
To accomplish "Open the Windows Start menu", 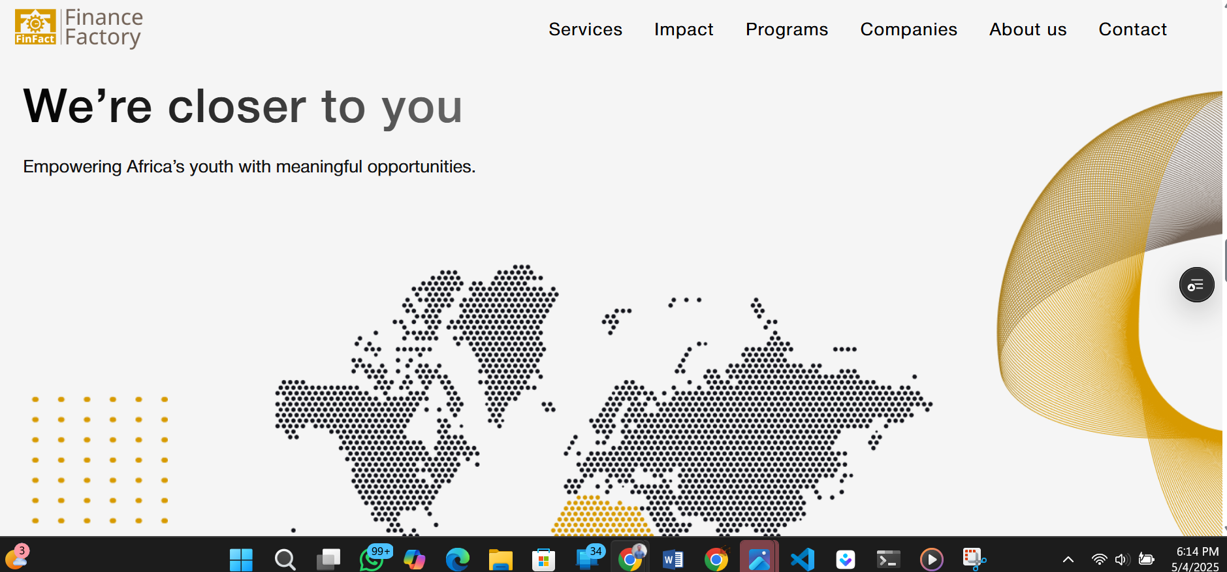I will (241, 560).
